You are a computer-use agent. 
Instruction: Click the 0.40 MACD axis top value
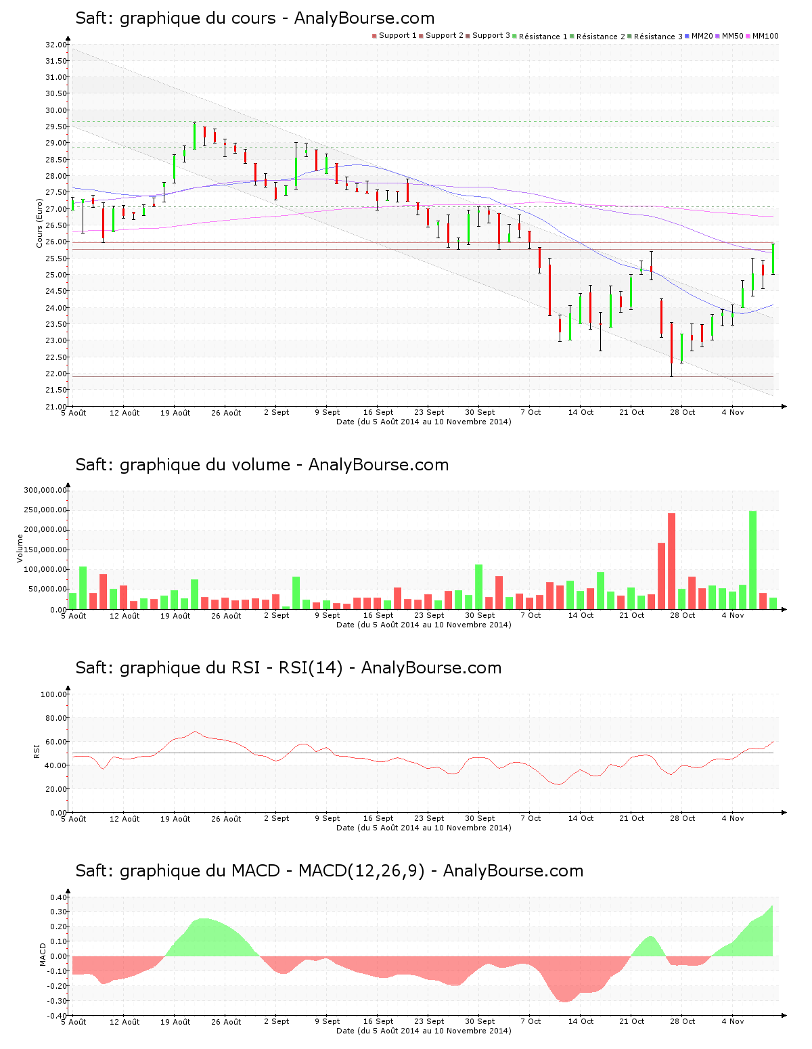[59, 897]
